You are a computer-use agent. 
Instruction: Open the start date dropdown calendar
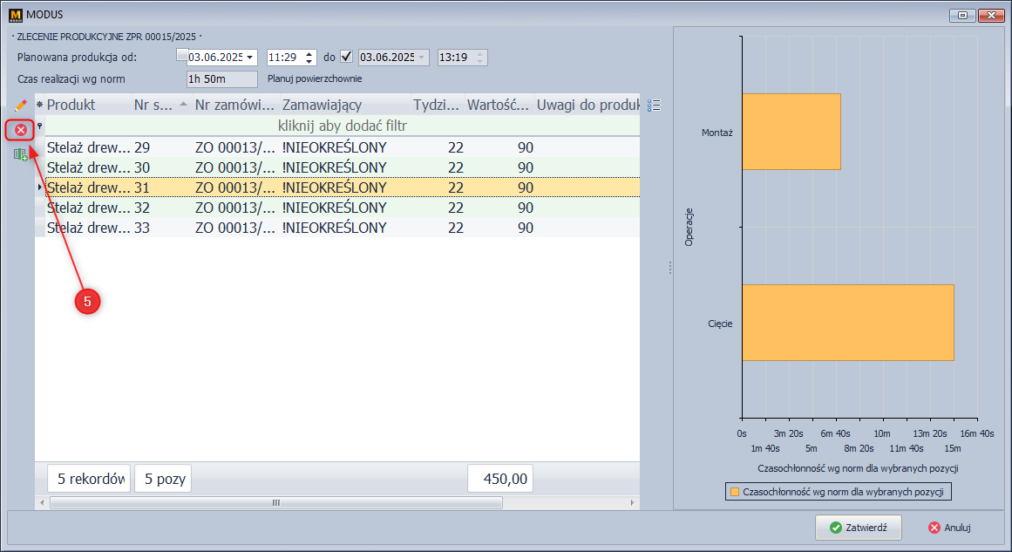[251, 58]
